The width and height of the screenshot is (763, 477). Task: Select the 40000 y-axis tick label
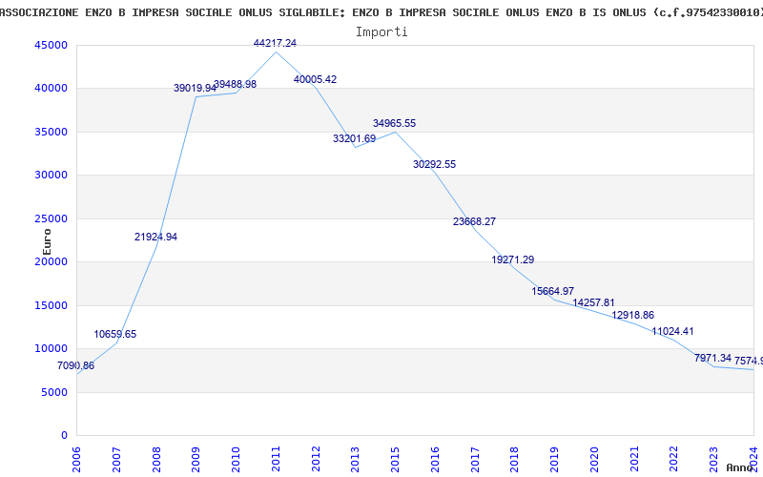click(52, 89)
